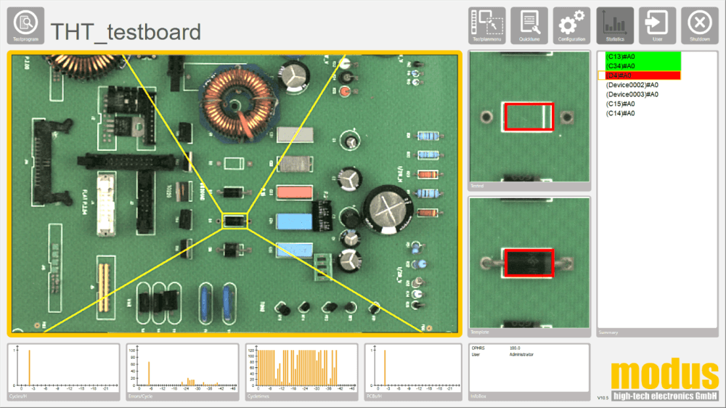The width and height of the screenshot is (726, 408).
Task: Click the InfoBox panel
Action: [x=529, y=372]
